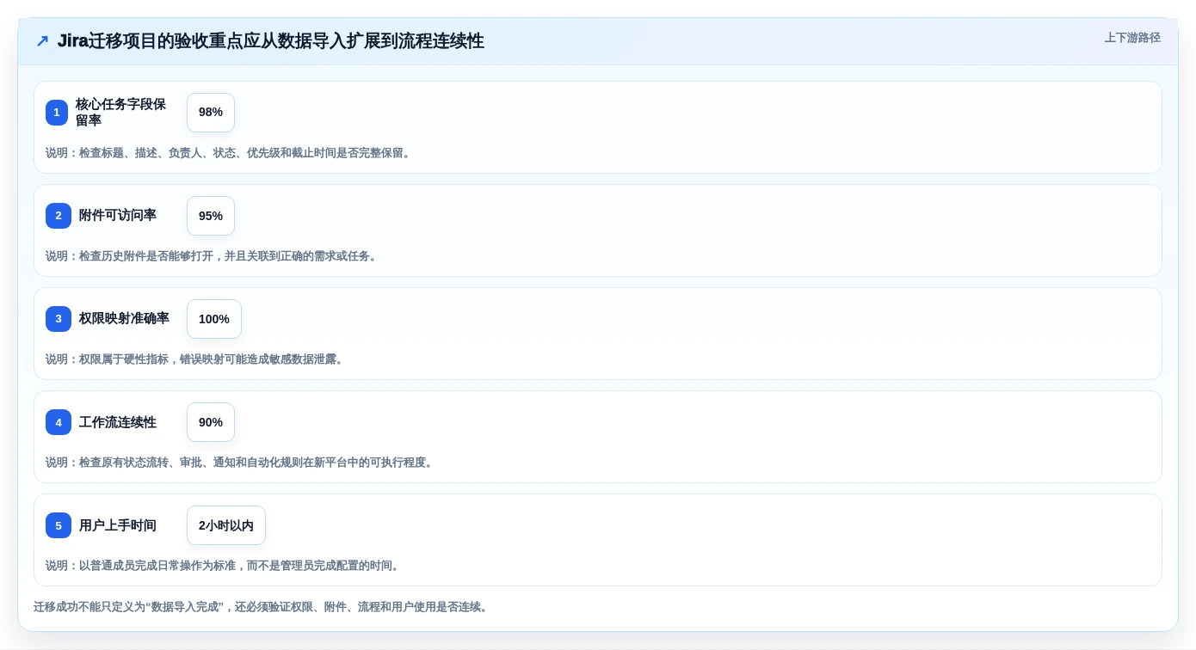Click the description about 状态流转、审批、通知

[x=241, y=463]
